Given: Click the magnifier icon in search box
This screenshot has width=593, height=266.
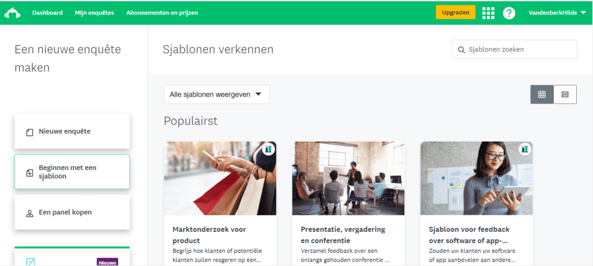Looking at the screenshot, I should [x=461, y=50].
